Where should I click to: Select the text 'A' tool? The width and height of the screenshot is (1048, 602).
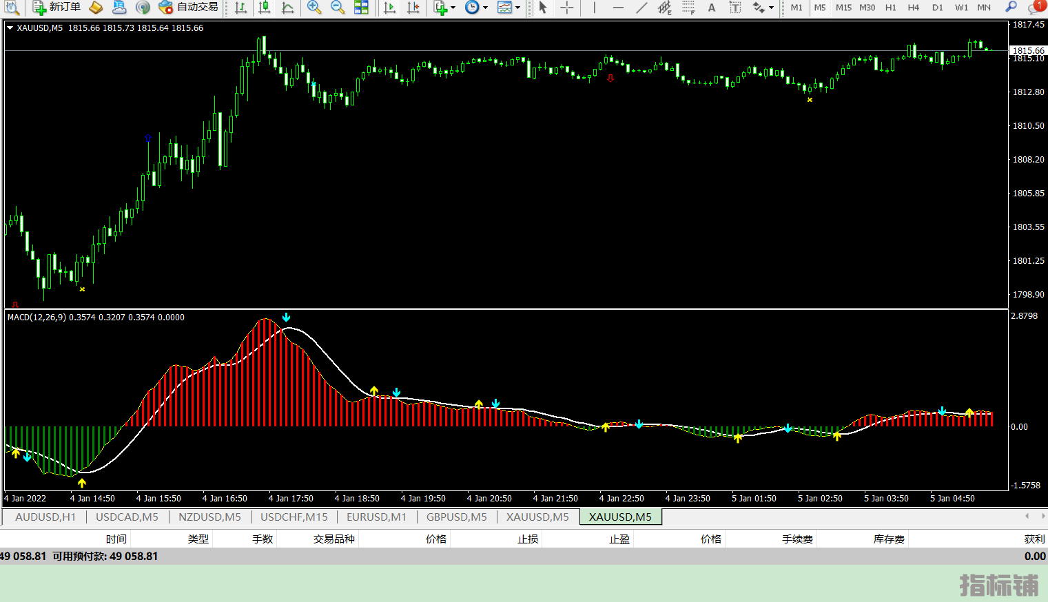(x=712, y=8)
